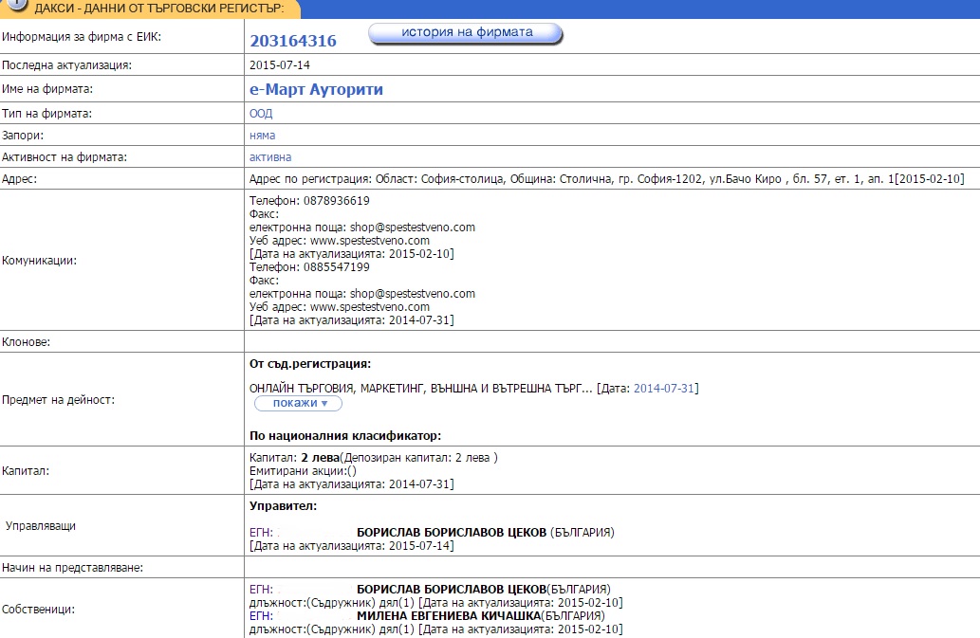980x638 pixels.
Task: Expand the 'покажи' activity description dropdown
Action: [x=298, y=403]
